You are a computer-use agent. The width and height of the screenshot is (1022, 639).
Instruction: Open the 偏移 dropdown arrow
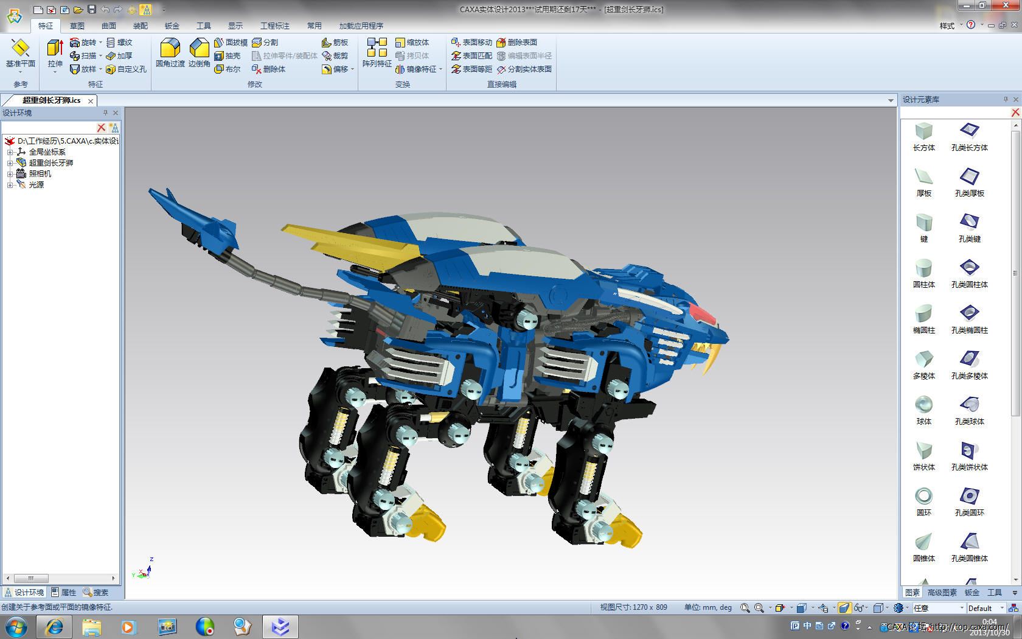click(352, 69)
